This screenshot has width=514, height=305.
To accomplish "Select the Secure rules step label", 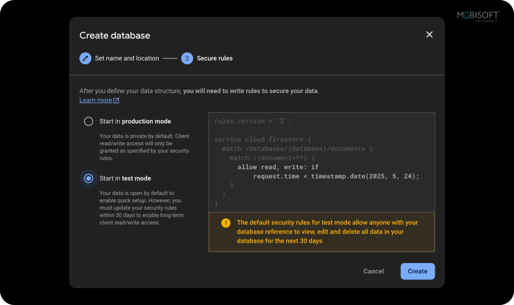I will click(215, 58).
